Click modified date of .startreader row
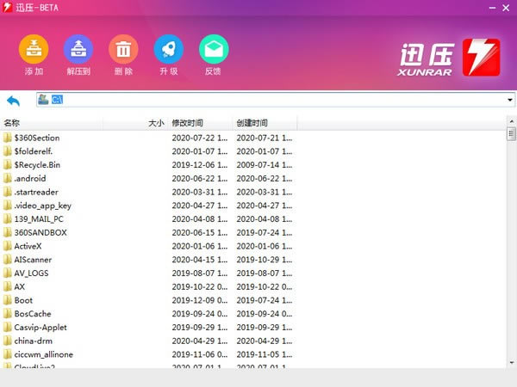This screenshot has width=517, height=387. pyautogui.click(x=200, y=192)
